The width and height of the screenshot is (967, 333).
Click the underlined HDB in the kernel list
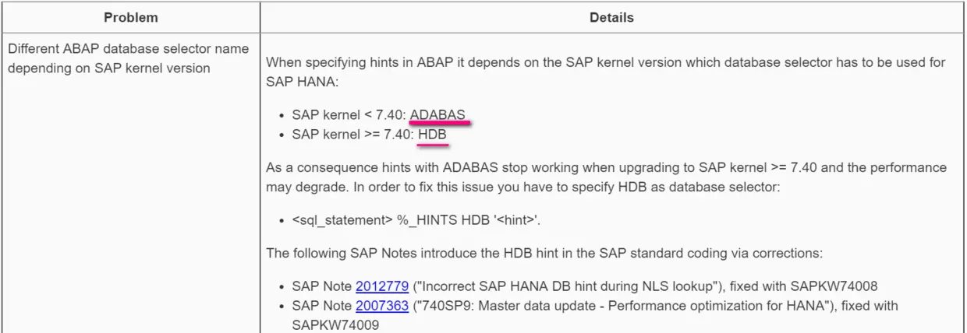[x=432, y=135]
